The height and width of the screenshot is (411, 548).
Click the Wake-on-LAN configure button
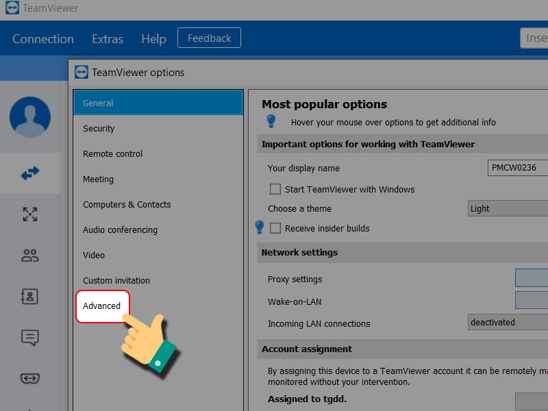(x=532, y=300)
